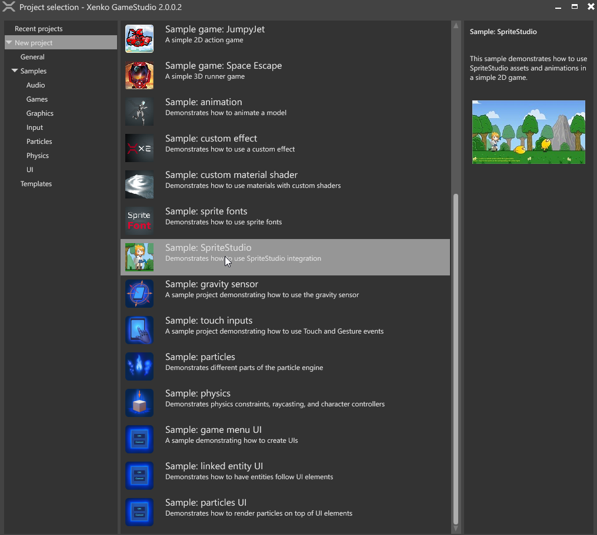Select the Games samples category

[37, 99]
